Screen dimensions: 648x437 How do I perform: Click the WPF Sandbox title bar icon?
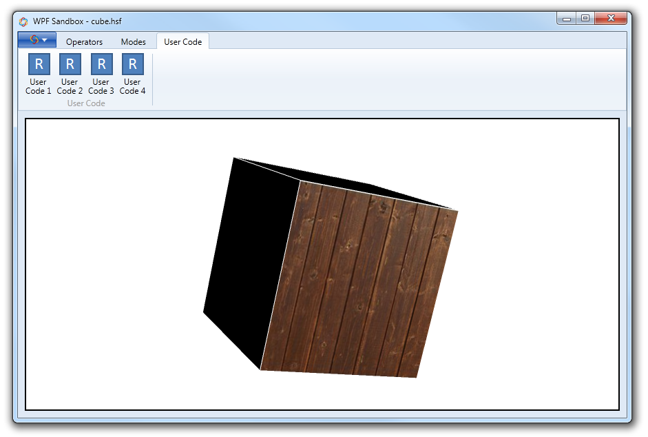(23, 21)
